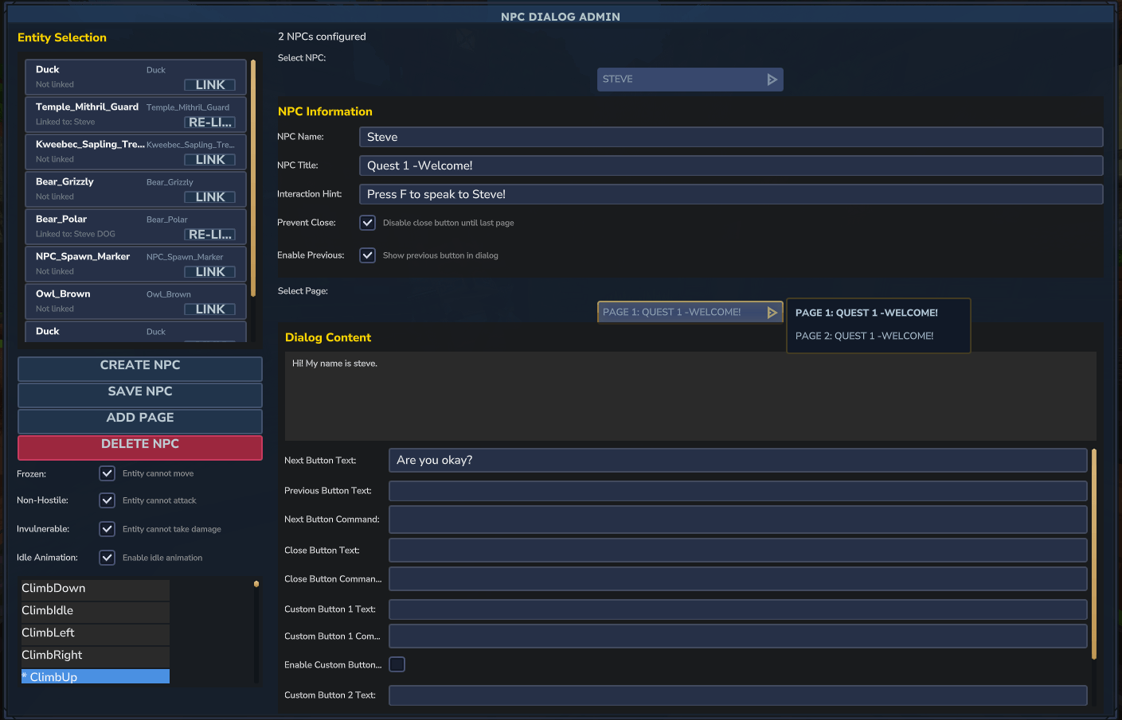Image resolution: width=1122 pixels, height=720 pixels.
Task: Open the STEVE NPC selector arrow
Action: coord(771,79)
